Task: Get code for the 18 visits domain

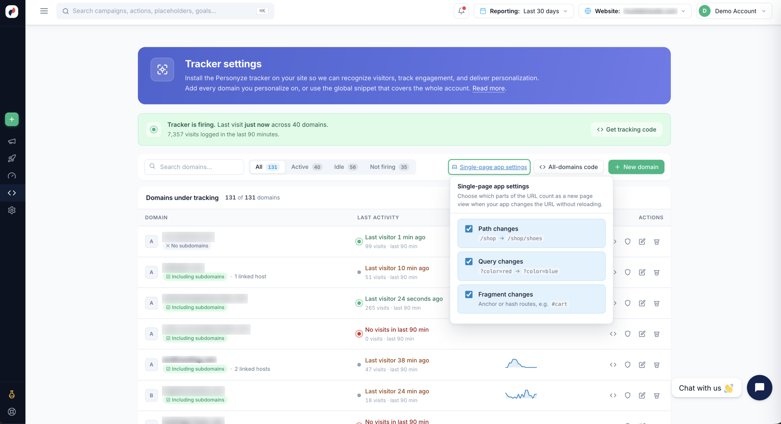Action: pyautogui.click(x=613, y=396)
